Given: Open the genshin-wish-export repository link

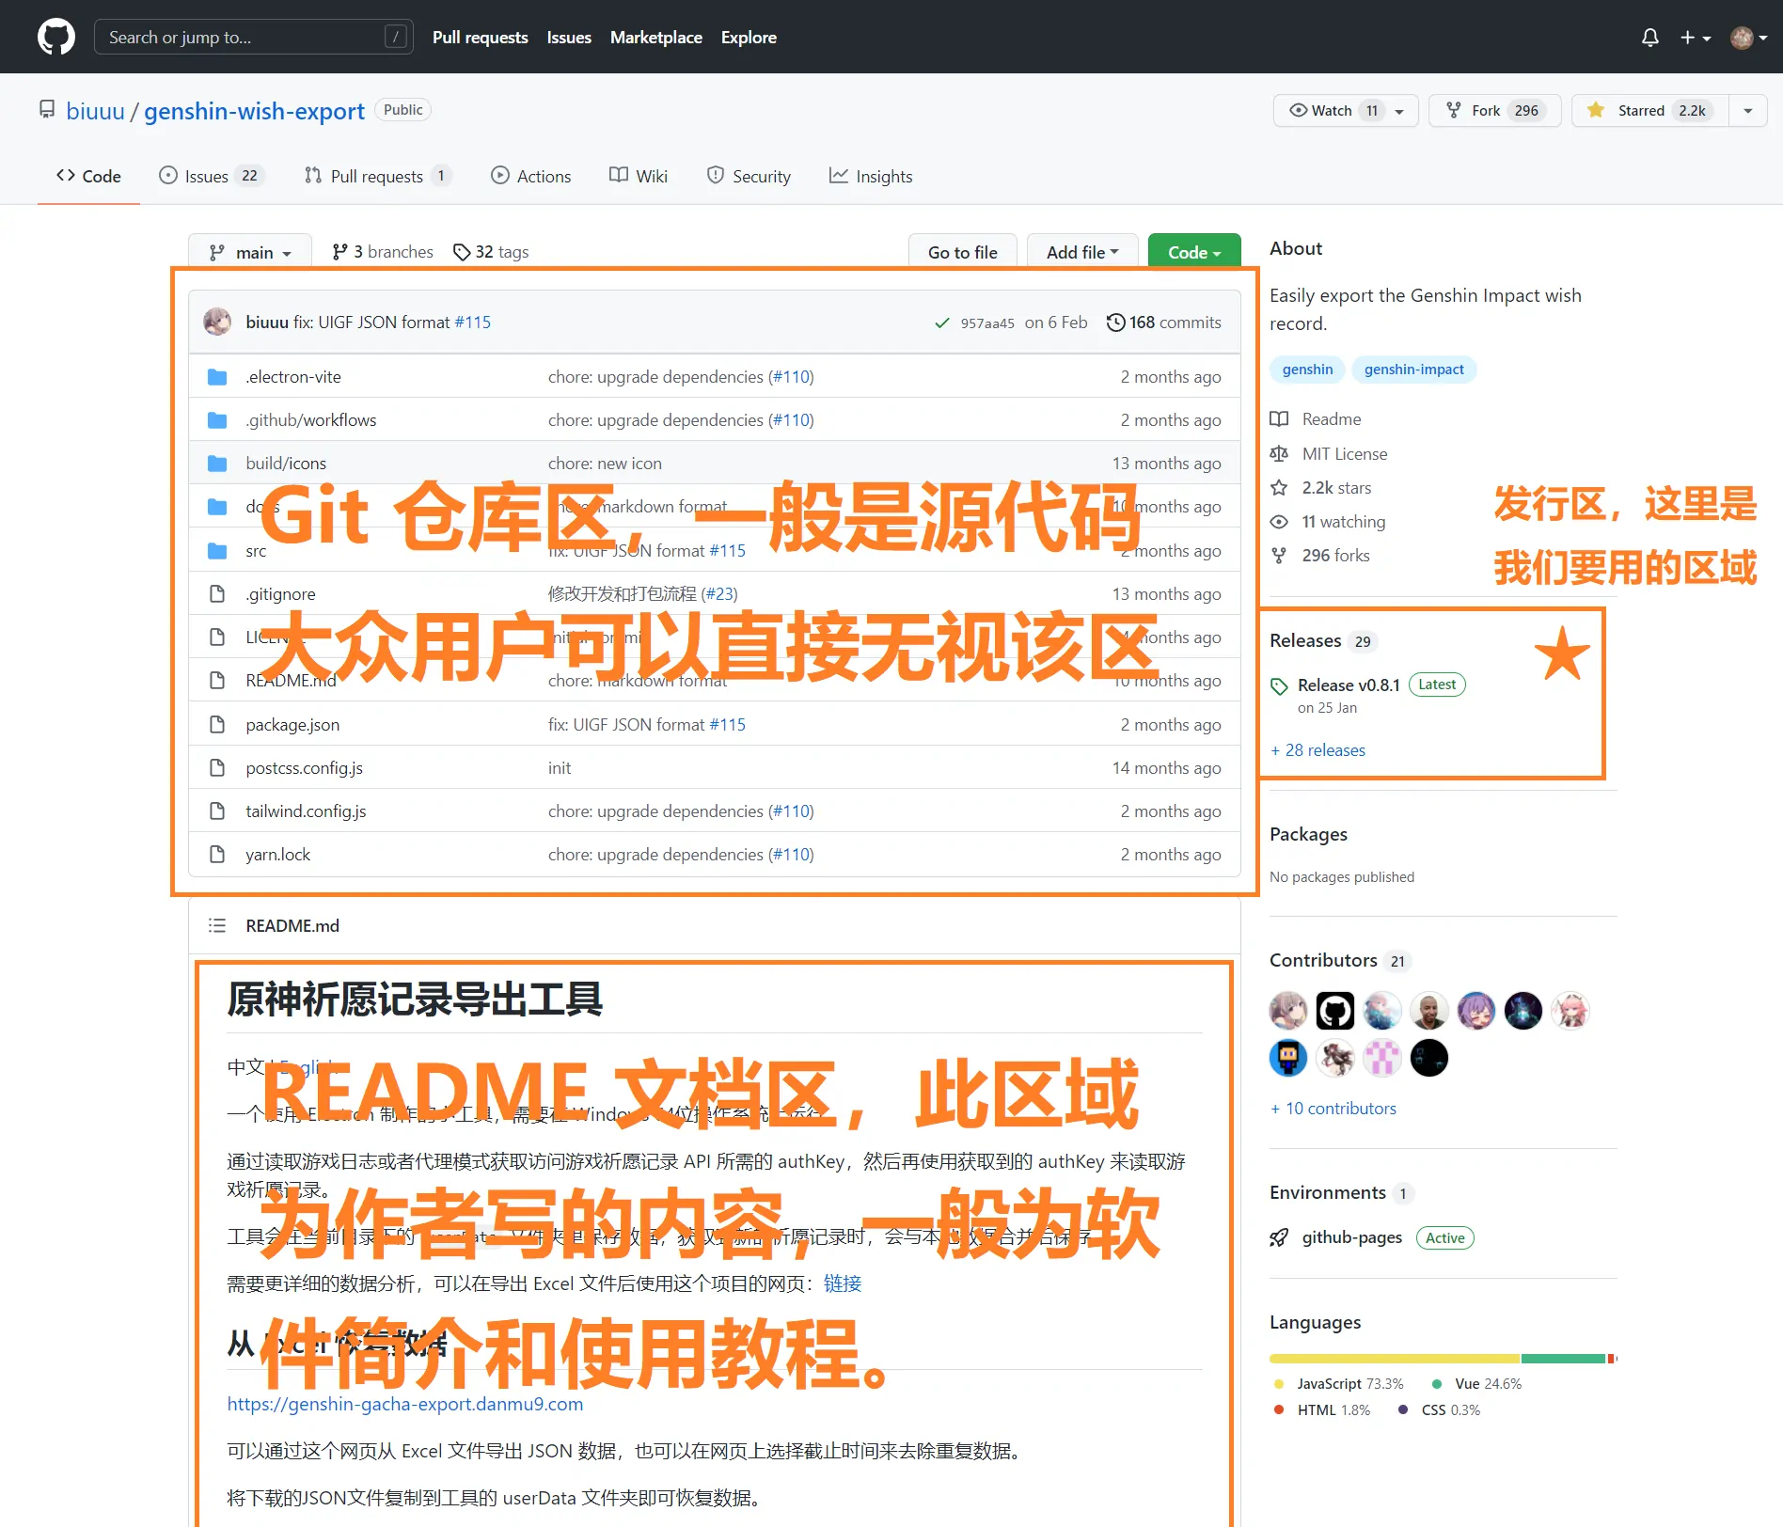Looking at the screenshot, I should [254, 111].
